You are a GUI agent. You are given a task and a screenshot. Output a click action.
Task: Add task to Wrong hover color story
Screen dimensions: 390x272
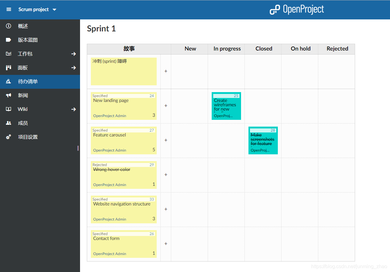pyautogui.click(x=166, y=175)
